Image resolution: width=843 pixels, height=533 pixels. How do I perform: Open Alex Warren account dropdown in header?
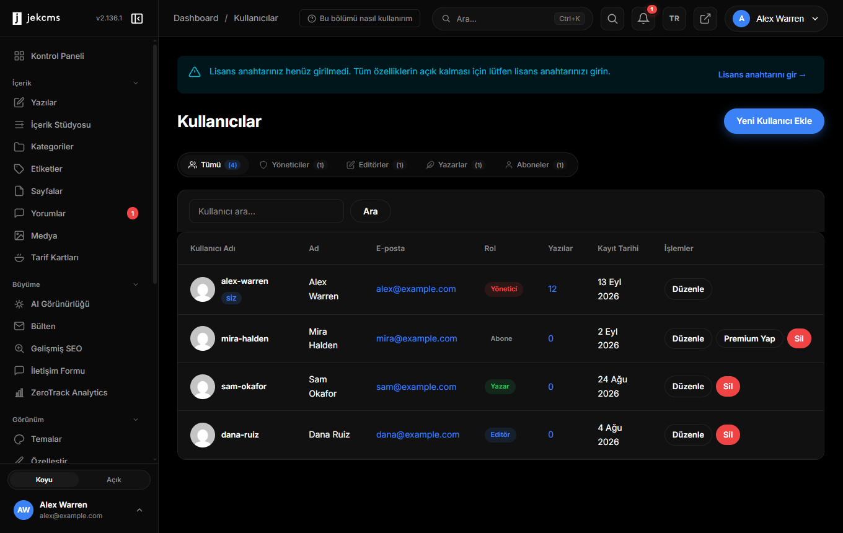776,19
